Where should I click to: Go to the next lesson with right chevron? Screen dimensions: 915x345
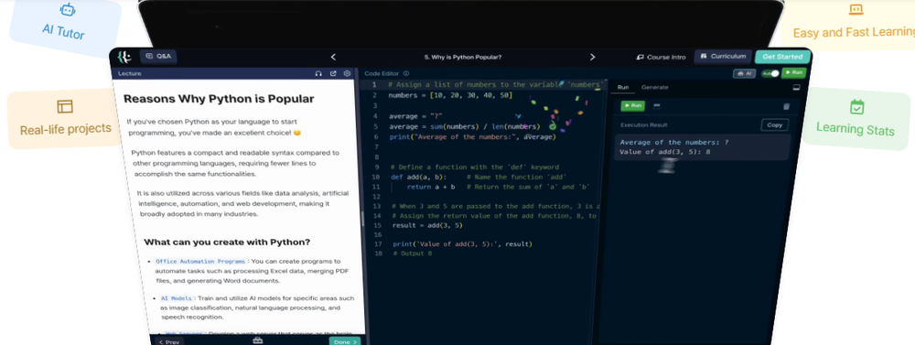pyautogui.click(x=592, y=58)
